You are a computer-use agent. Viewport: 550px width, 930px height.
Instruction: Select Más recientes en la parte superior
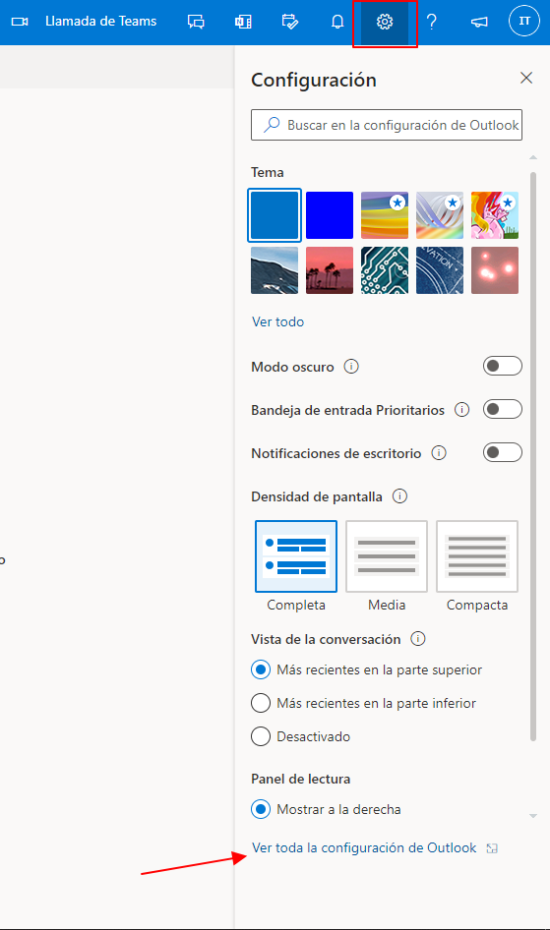[x=366, y=669]
